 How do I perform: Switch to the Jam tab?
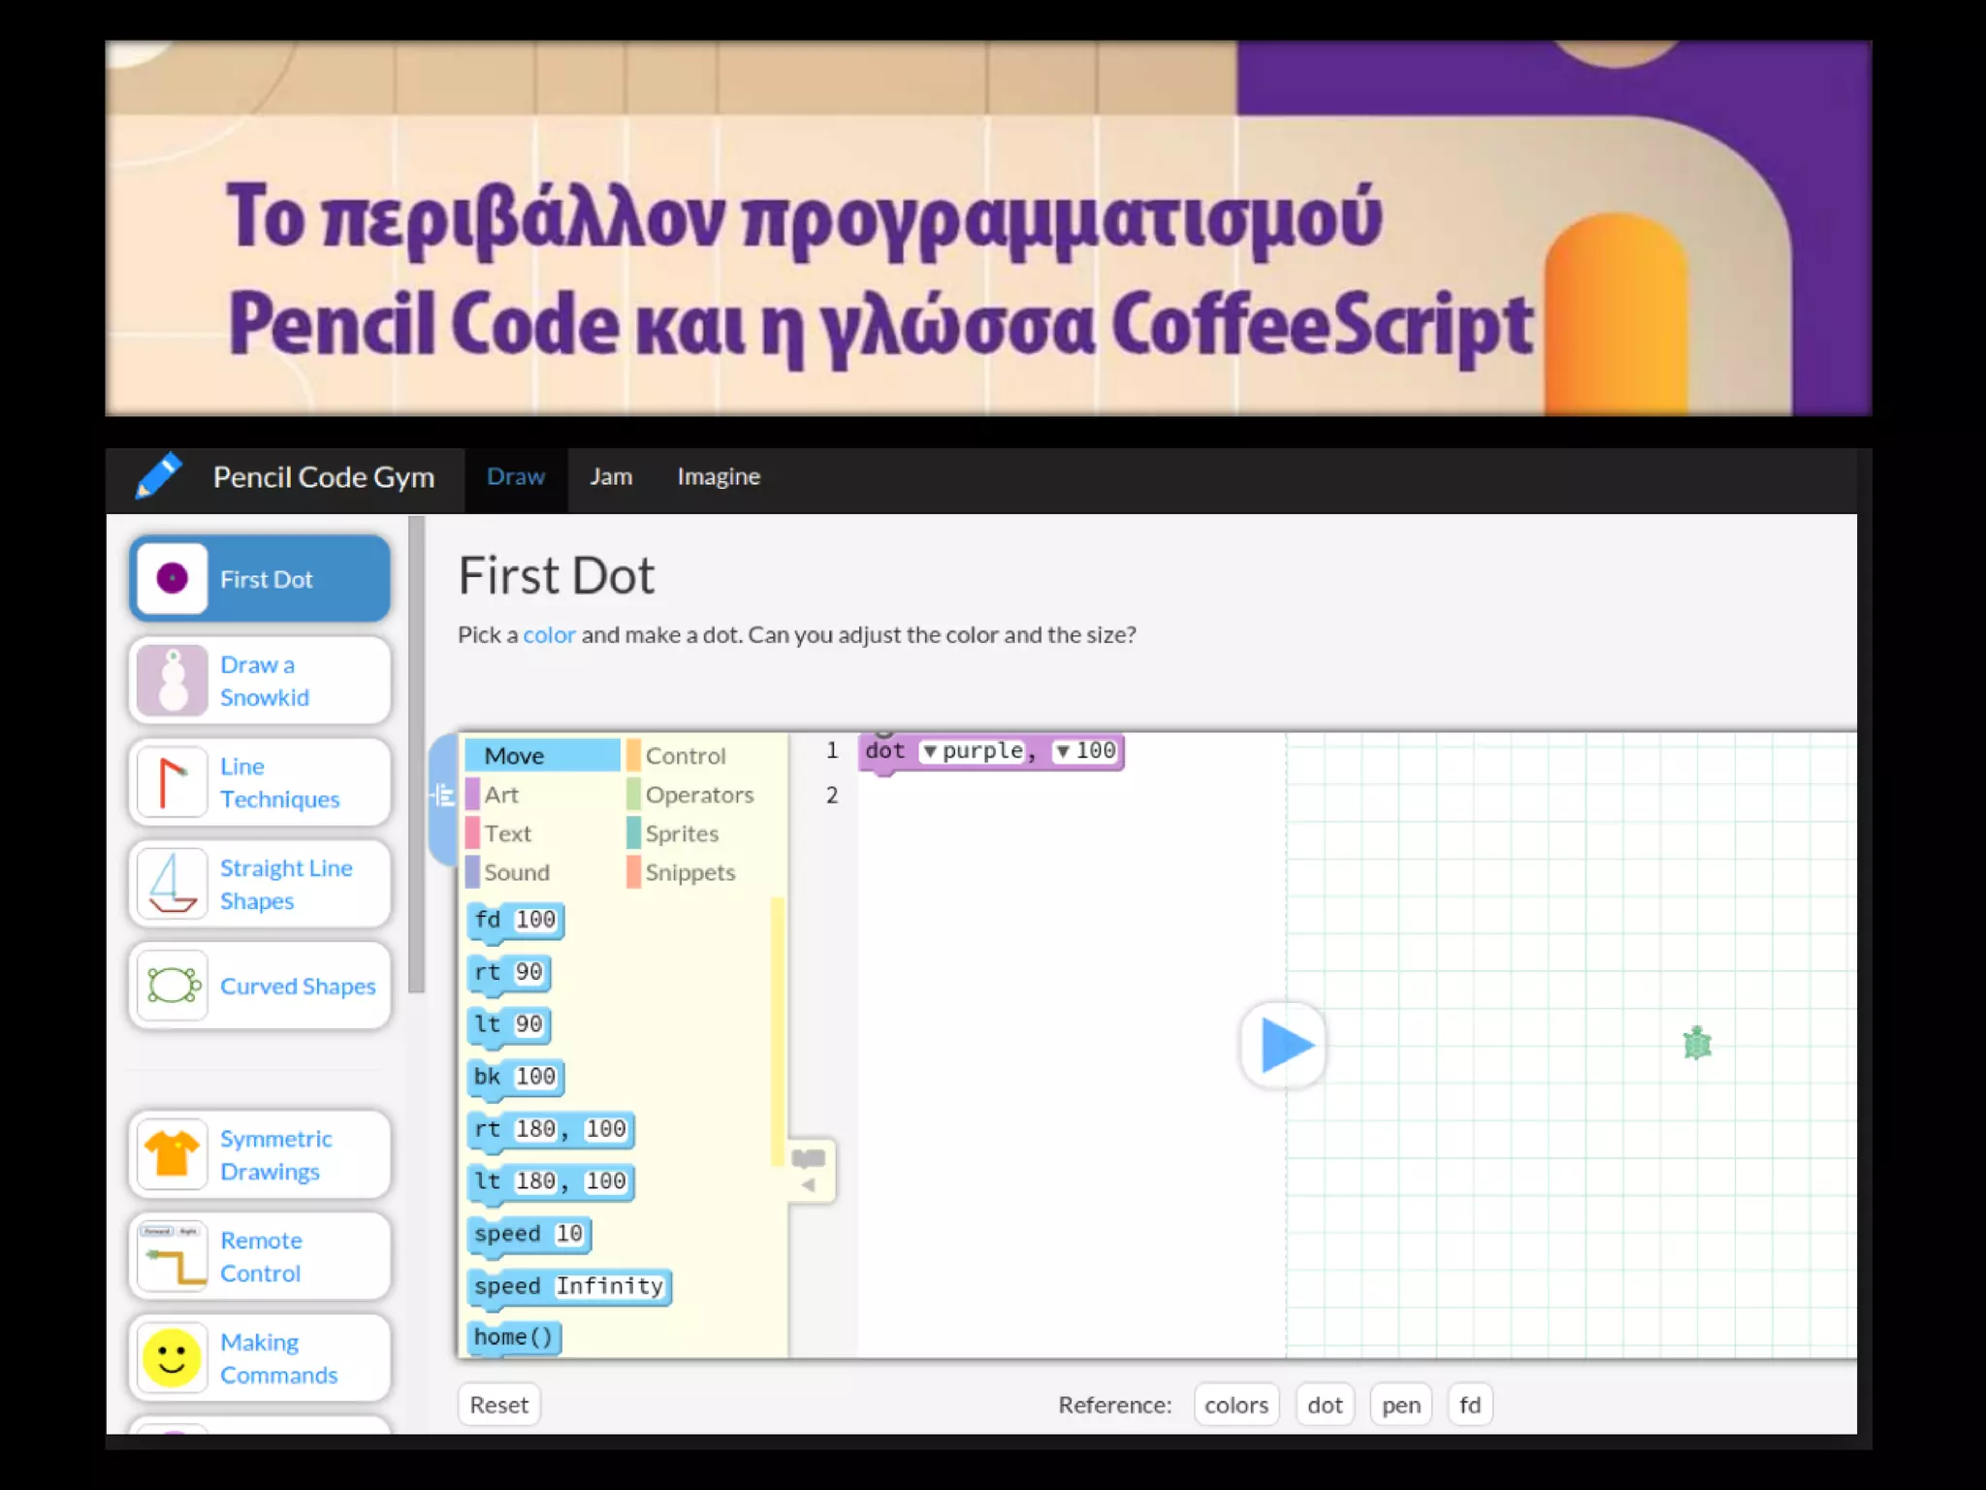(611, 477)
